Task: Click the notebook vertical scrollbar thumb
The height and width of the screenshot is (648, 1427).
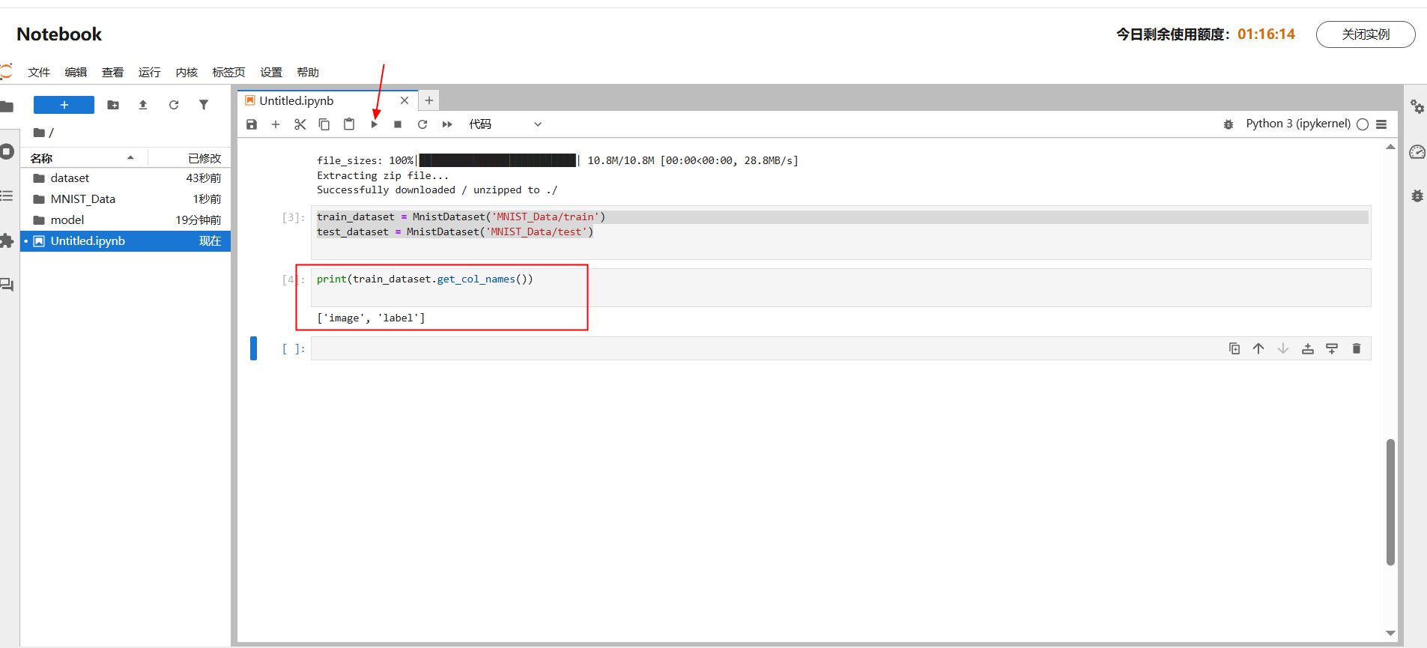Action: 1390,502
